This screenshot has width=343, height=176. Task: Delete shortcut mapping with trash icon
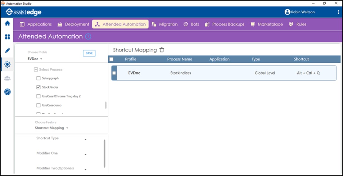tap(161, 50)
